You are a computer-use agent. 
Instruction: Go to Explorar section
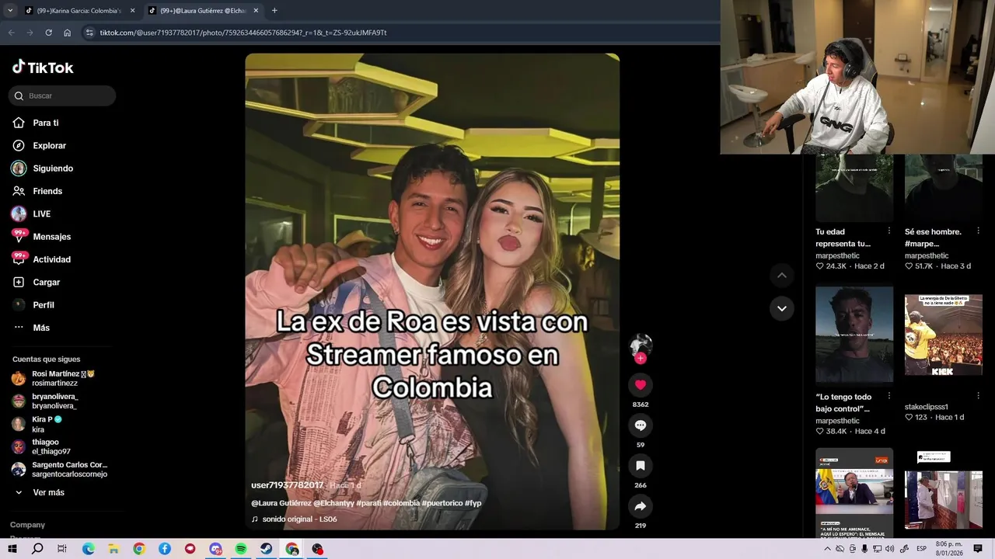40,145
